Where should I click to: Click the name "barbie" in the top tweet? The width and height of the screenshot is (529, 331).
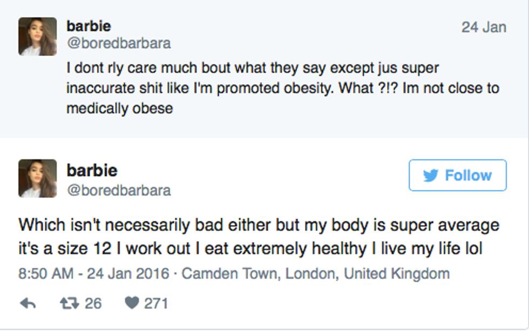89,25
